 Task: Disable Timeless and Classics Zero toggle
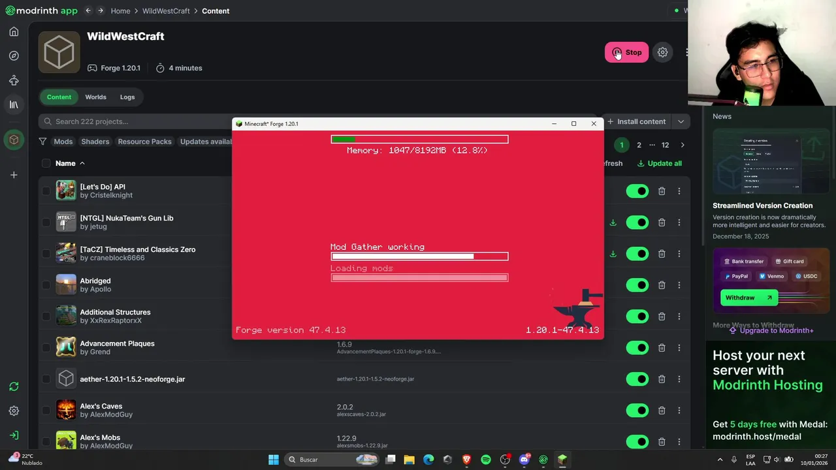[x=637, y=254]
